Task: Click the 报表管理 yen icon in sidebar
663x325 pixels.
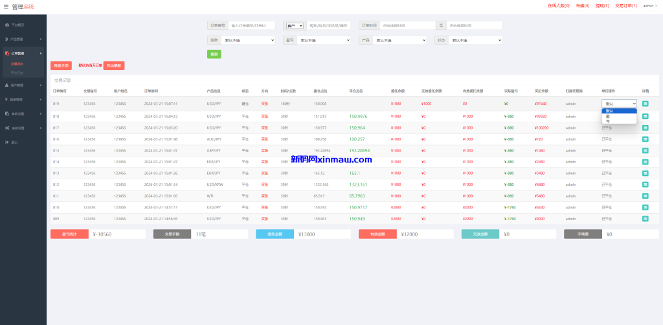Action: pos(7,99)
